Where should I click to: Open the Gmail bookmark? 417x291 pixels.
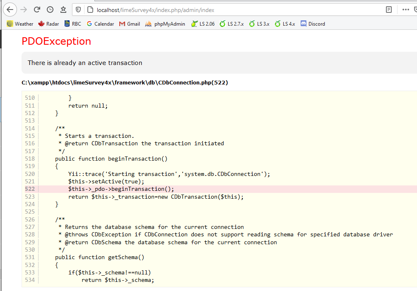coord(130,24)
